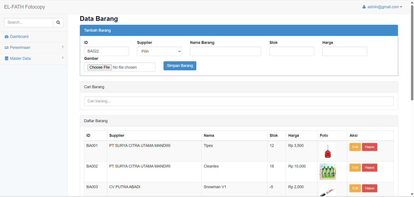Open the Dashboard menu item
Screen dimensions: 414x197
coord(19,37)
